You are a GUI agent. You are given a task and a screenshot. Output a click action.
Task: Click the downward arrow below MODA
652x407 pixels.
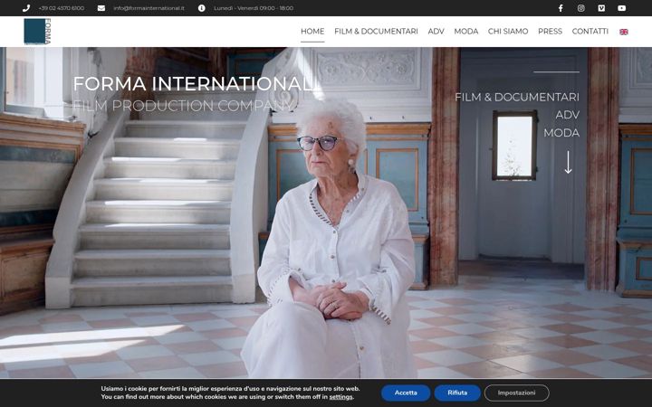point(569,162)
